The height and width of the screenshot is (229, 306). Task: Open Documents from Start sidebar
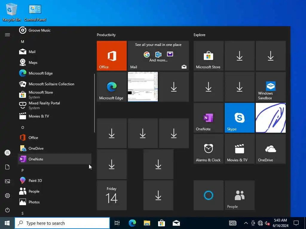7,167
